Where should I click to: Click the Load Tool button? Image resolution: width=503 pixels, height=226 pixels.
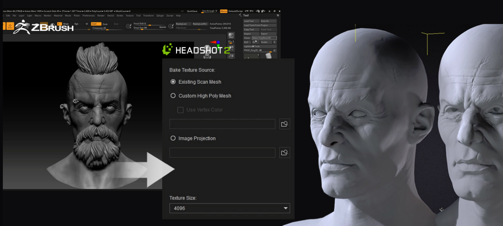tap(251, 21)
